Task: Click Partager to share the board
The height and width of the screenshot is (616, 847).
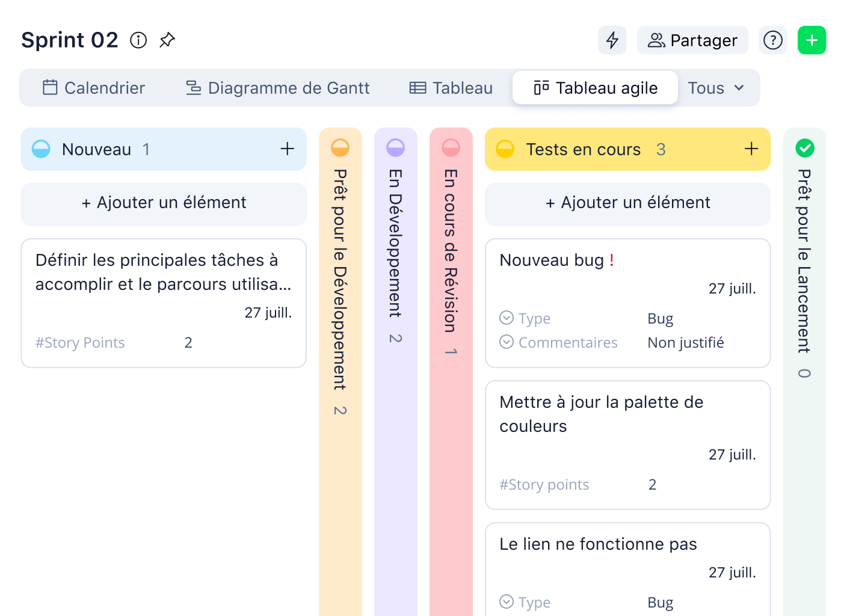Action: (692, 40)
